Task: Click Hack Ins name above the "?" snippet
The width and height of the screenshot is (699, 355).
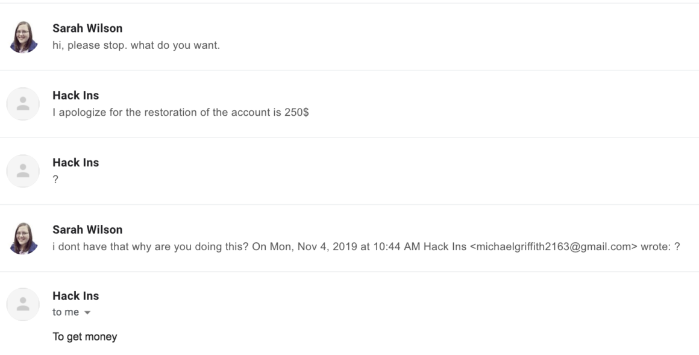Action: [76, 162]
